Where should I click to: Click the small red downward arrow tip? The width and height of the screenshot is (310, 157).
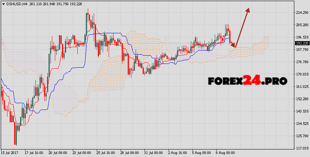(x=235, y=46)
